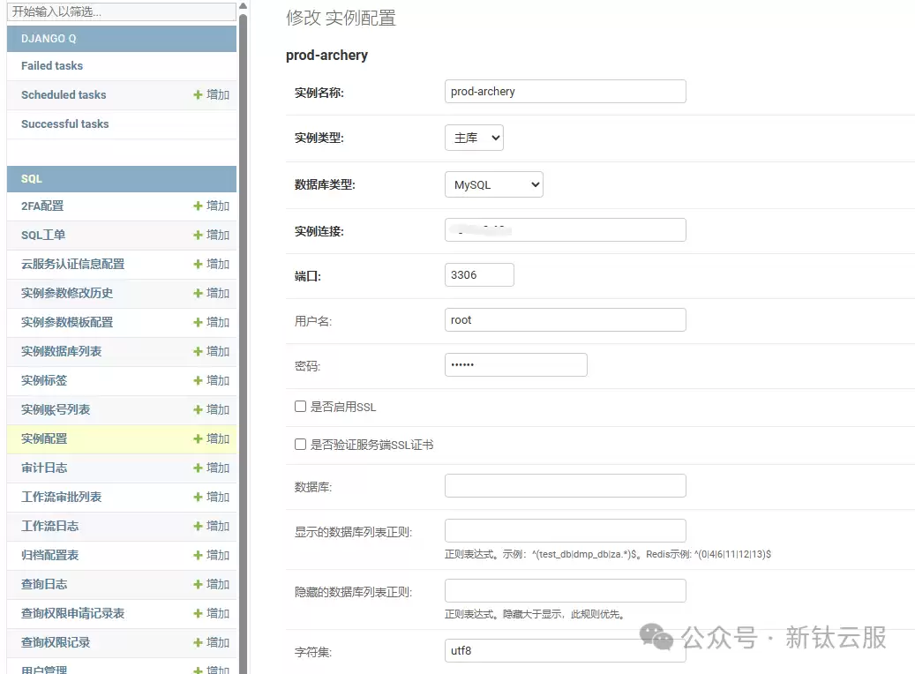Open 实例参数模板配置 in sidebar
This screenshot has height=674, width=915.
tap(67, 322)
